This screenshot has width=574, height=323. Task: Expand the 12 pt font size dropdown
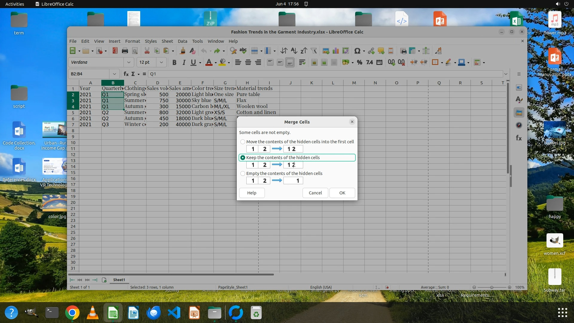click(x=161, y=62)
